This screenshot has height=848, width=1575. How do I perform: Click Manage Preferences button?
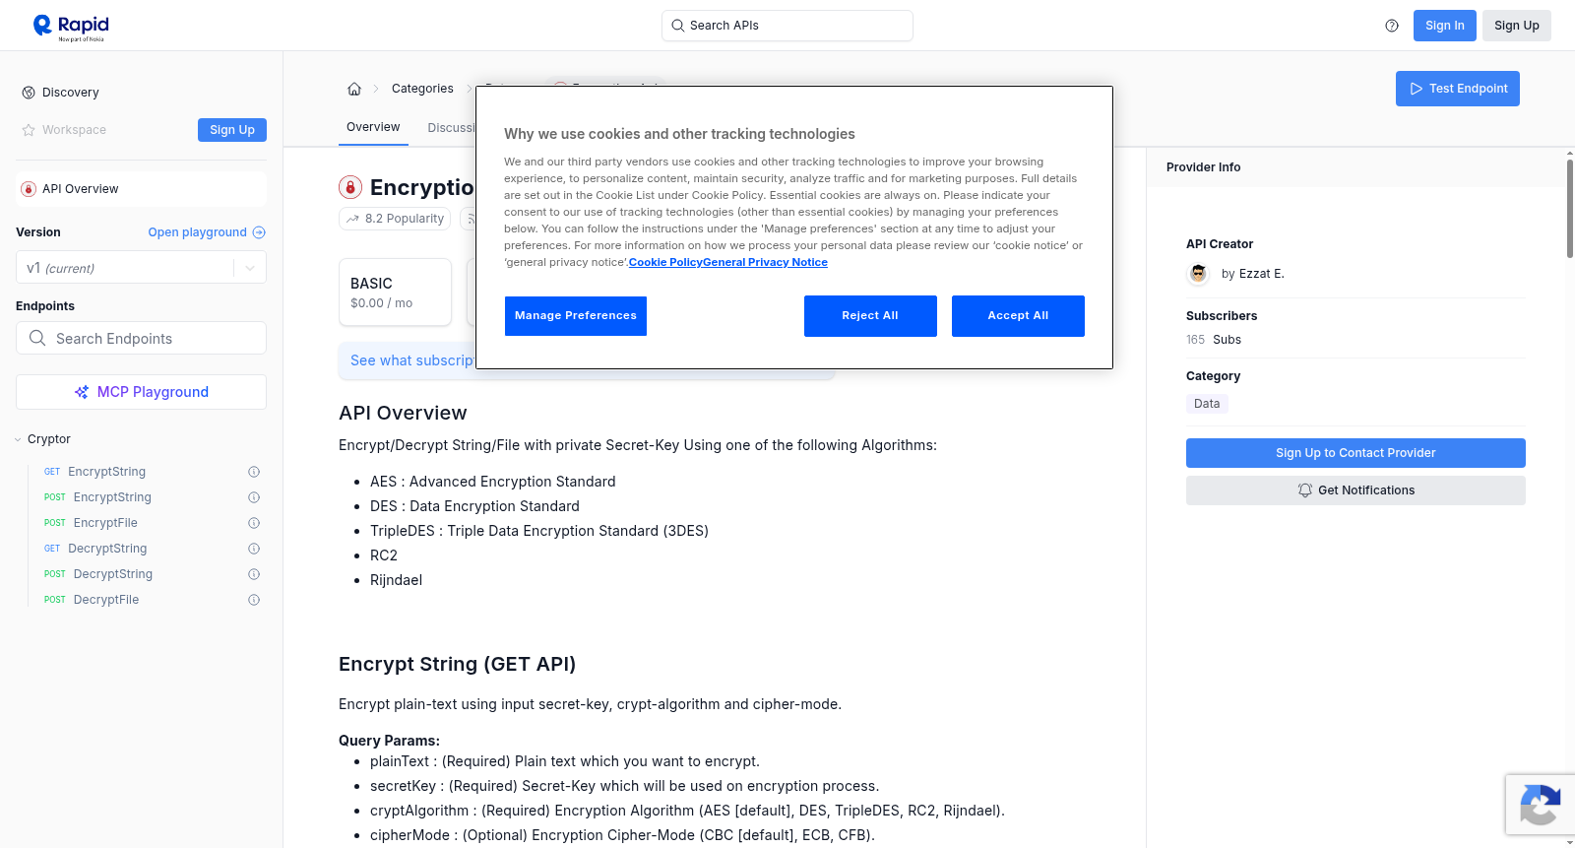tap(576, 316)
